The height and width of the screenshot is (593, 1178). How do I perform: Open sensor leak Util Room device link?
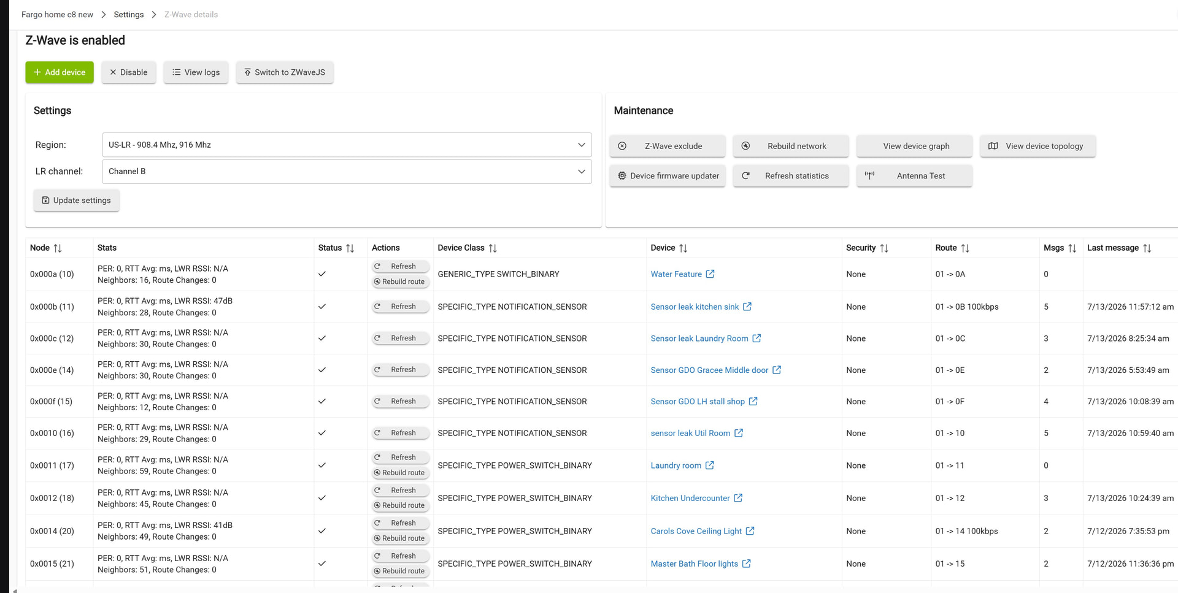[690, 433]
